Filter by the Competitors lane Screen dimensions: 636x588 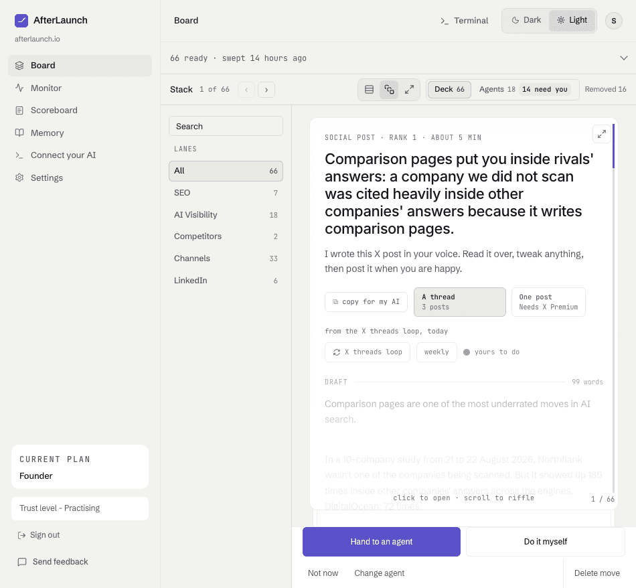point(226,236)
